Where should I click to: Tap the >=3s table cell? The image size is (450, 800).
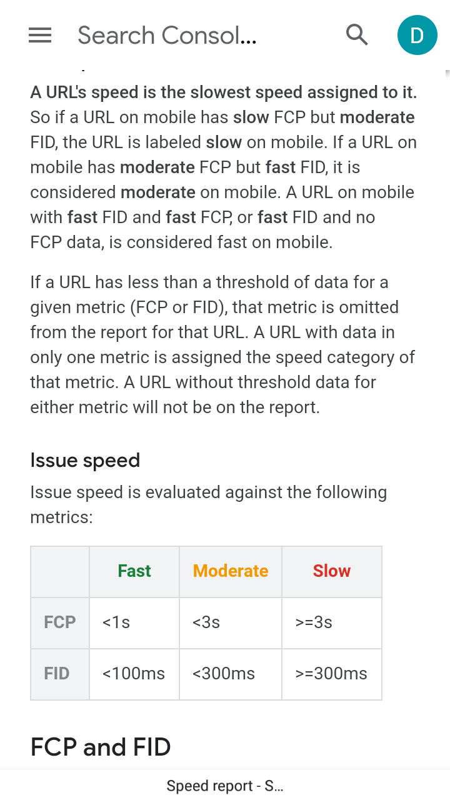[332, 622]
